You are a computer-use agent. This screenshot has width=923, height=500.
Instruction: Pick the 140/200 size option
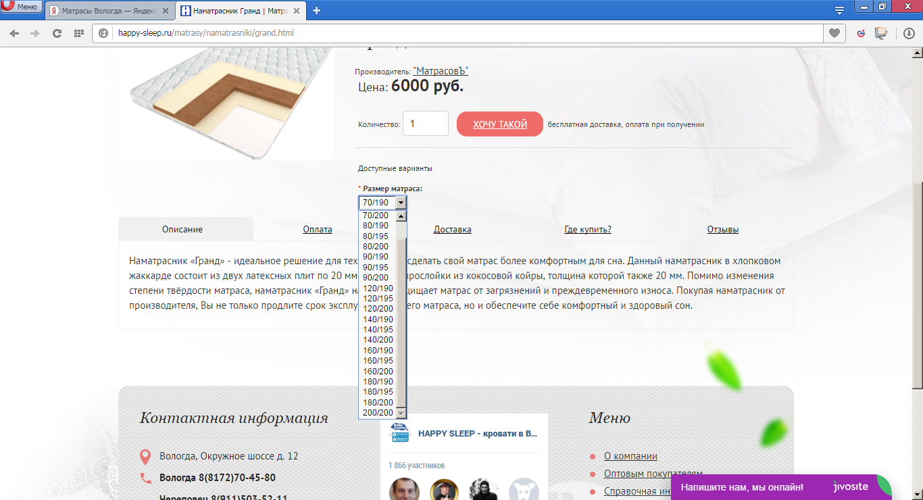click(378, 340)
